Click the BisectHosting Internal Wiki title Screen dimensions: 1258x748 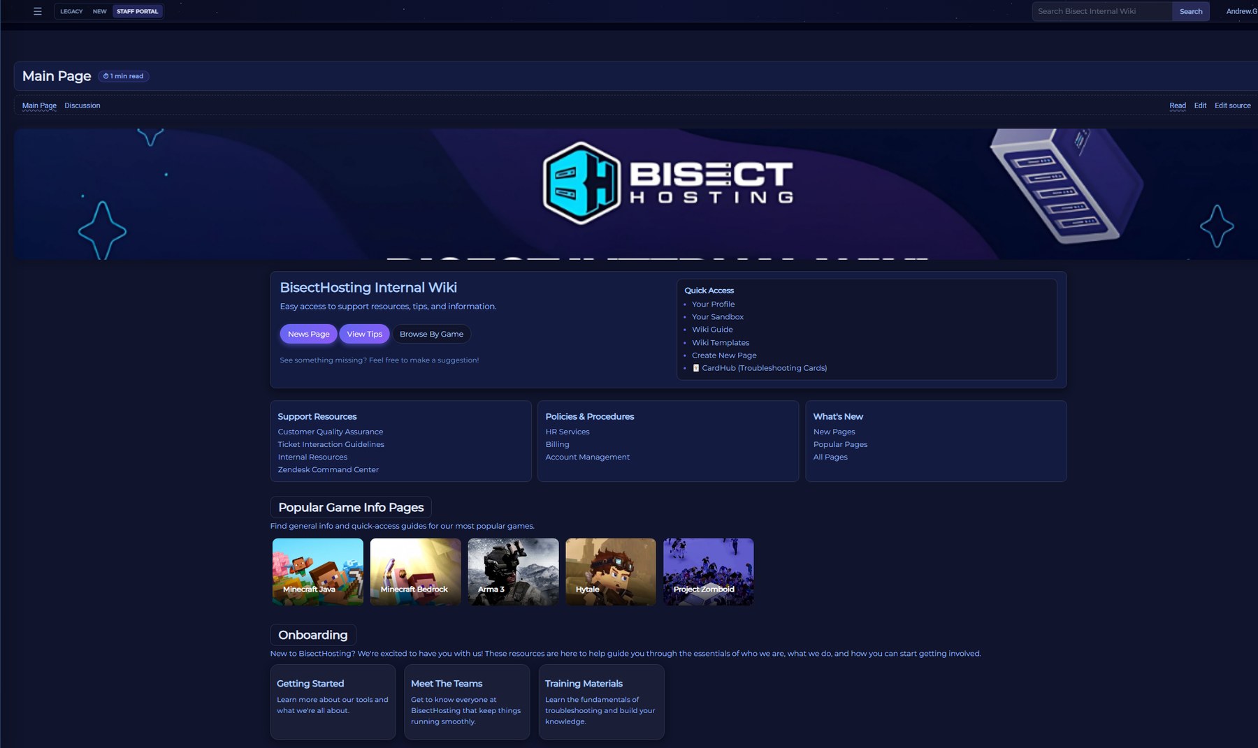coord(368,288)
